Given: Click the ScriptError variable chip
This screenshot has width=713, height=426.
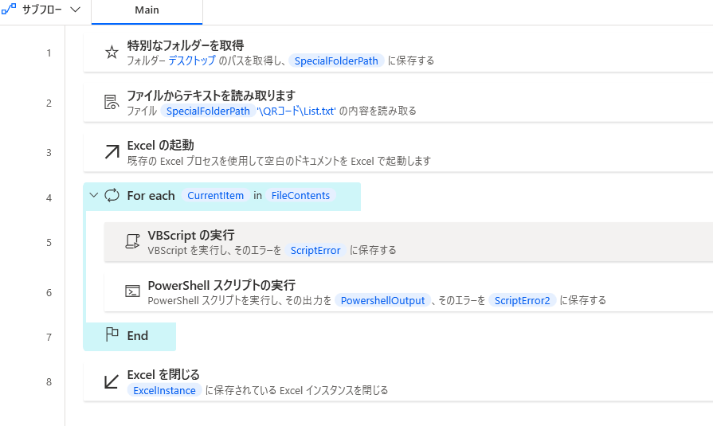Looking at the screenshot, I should coord(315,251).
